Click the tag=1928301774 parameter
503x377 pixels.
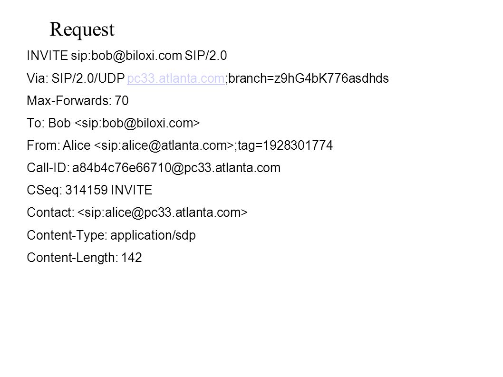285,146
